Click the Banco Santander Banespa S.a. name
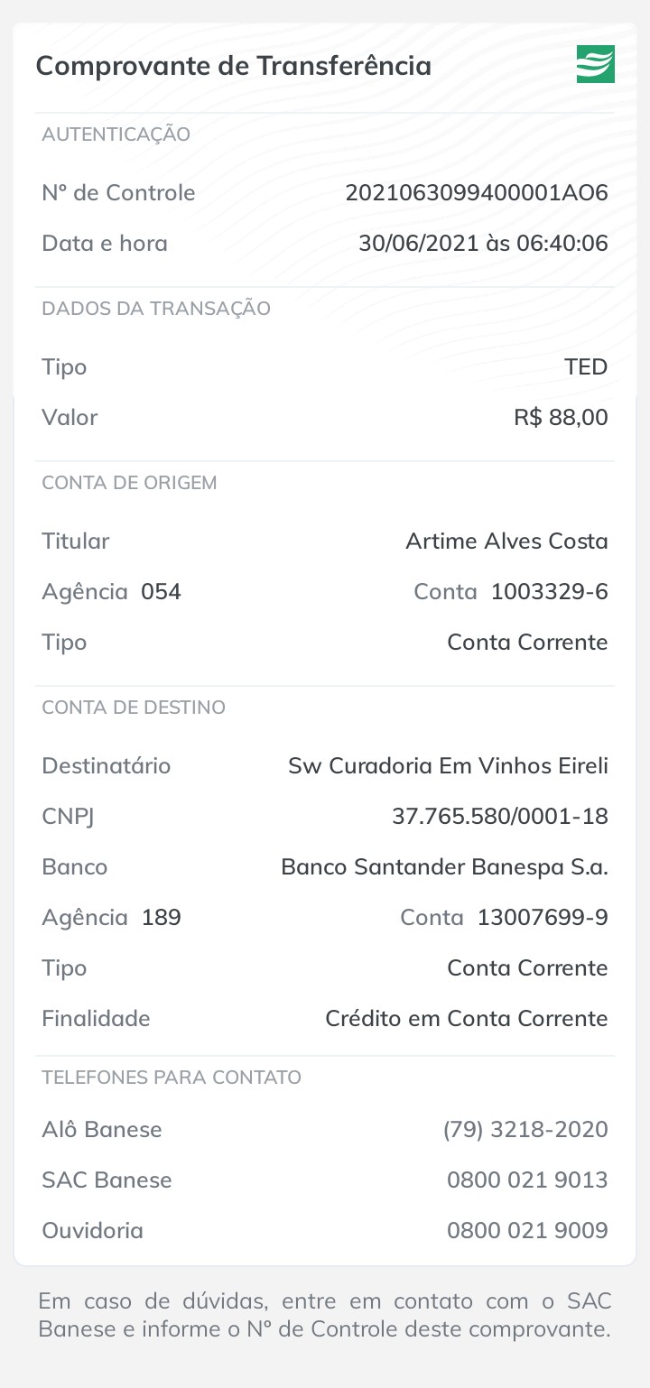 444,867
